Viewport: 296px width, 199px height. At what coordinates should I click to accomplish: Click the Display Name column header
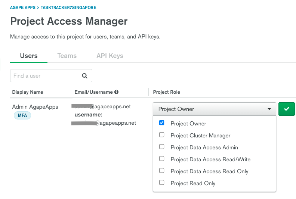coord(28,92)
